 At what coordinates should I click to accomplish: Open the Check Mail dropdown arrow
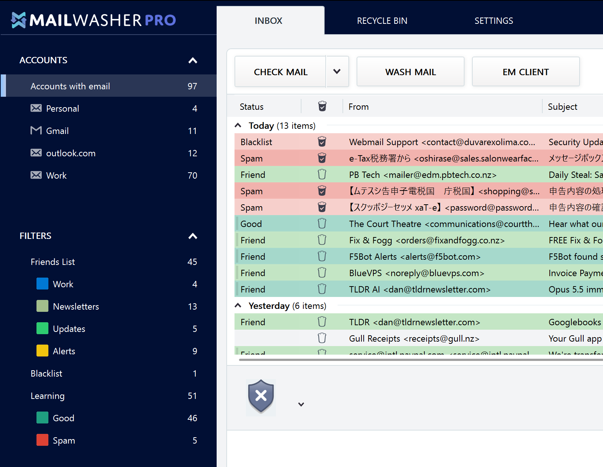coord(337,71)
